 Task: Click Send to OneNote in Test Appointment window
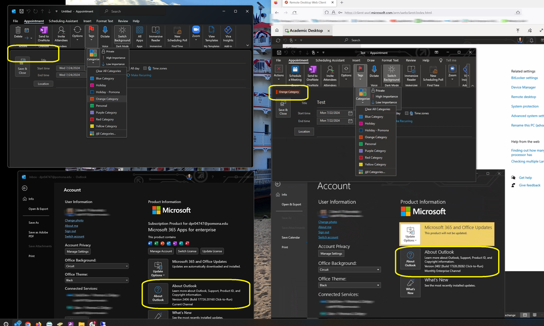312,73
